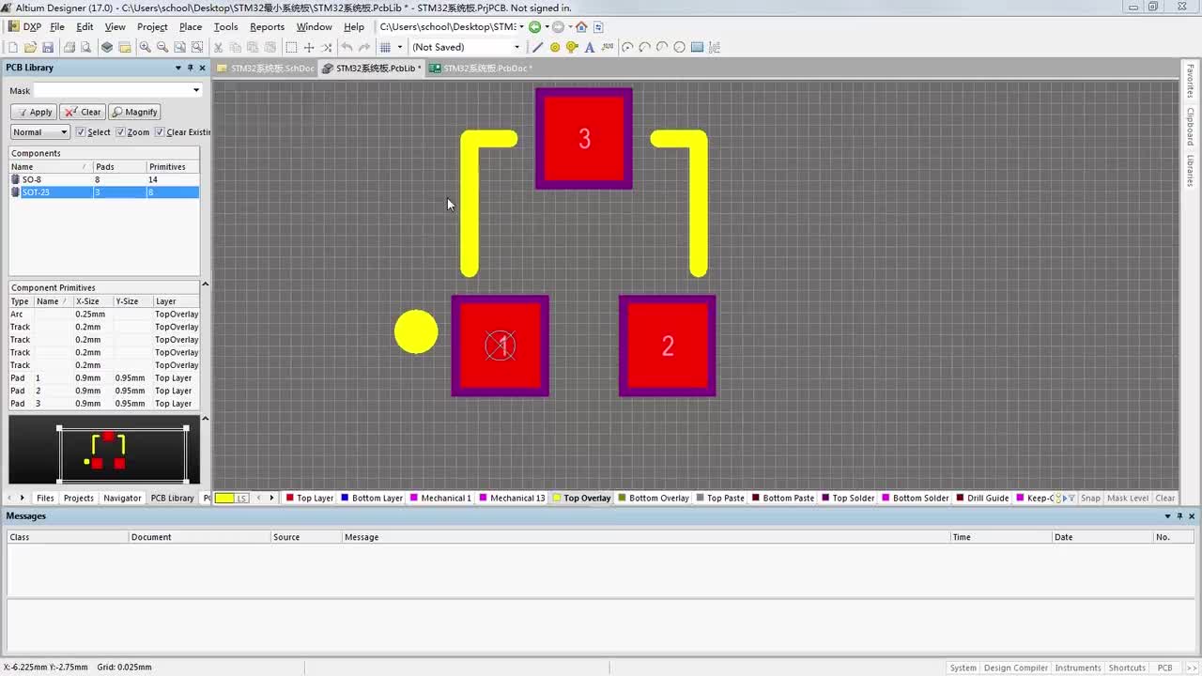
Task: Click the Apply button
Action: pyautogui.click(x=34, y=112)
